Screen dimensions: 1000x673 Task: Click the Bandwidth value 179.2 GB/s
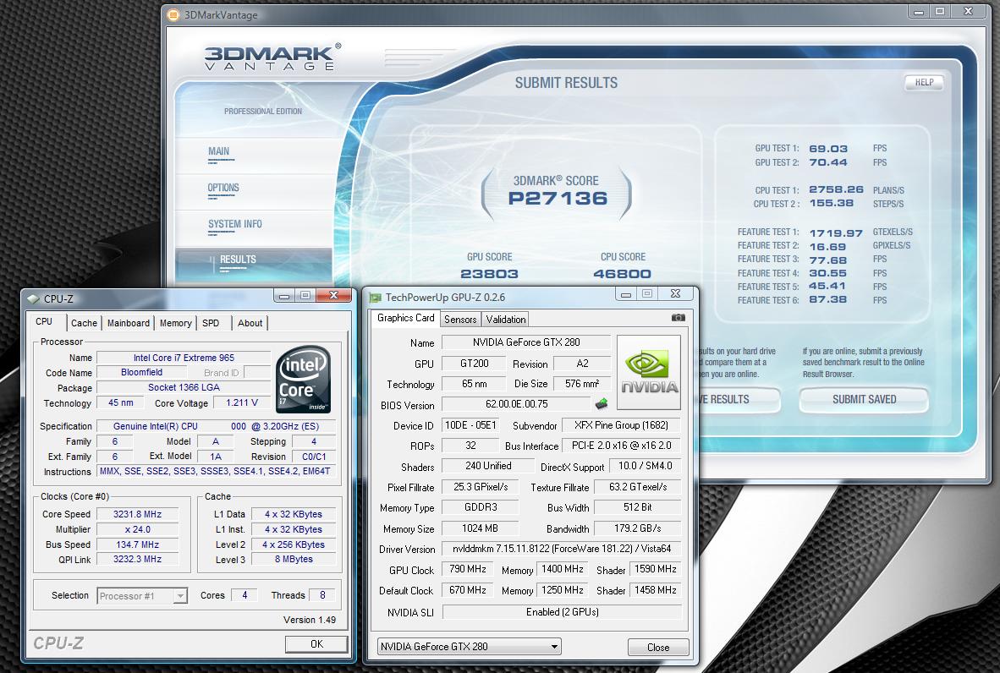pos(637,528)
